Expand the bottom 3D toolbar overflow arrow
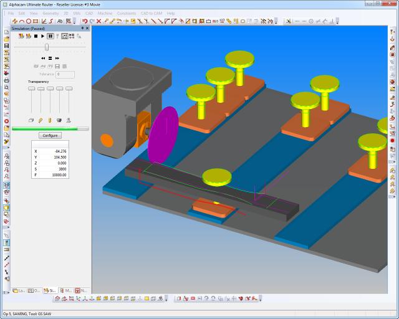The image size is (399, 319). click(261, 299)
